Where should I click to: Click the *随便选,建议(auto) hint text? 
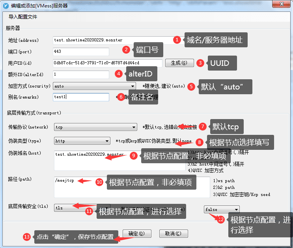pos(164,86)
